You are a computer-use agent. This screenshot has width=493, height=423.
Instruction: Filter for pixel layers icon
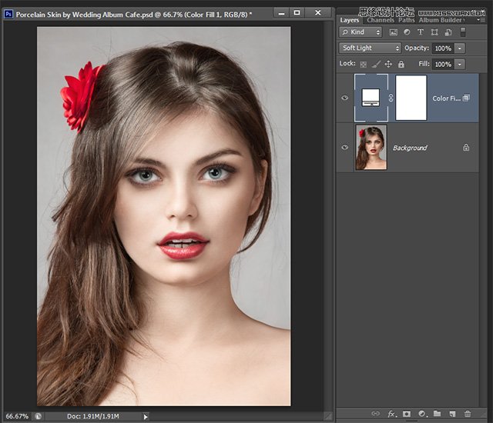[393, 32]
